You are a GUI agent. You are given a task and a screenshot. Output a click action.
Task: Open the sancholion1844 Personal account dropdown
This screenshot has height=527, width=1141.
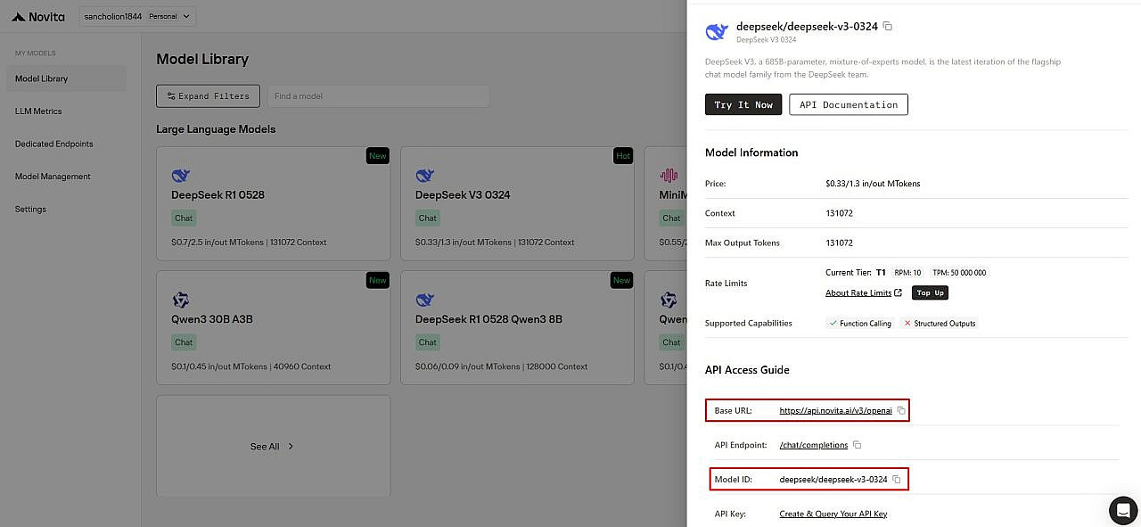pyautogui.click(x=137, y=16)
